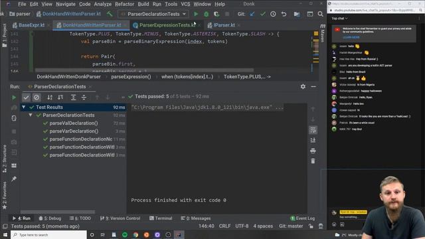The width and height of the screenshot is (425, 239).
Task: Click the dump threads camera icon
Action: click(x=14, y=142)
